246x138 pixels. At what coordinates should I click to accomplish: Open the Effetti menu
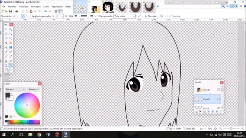(x=68, y=7)
